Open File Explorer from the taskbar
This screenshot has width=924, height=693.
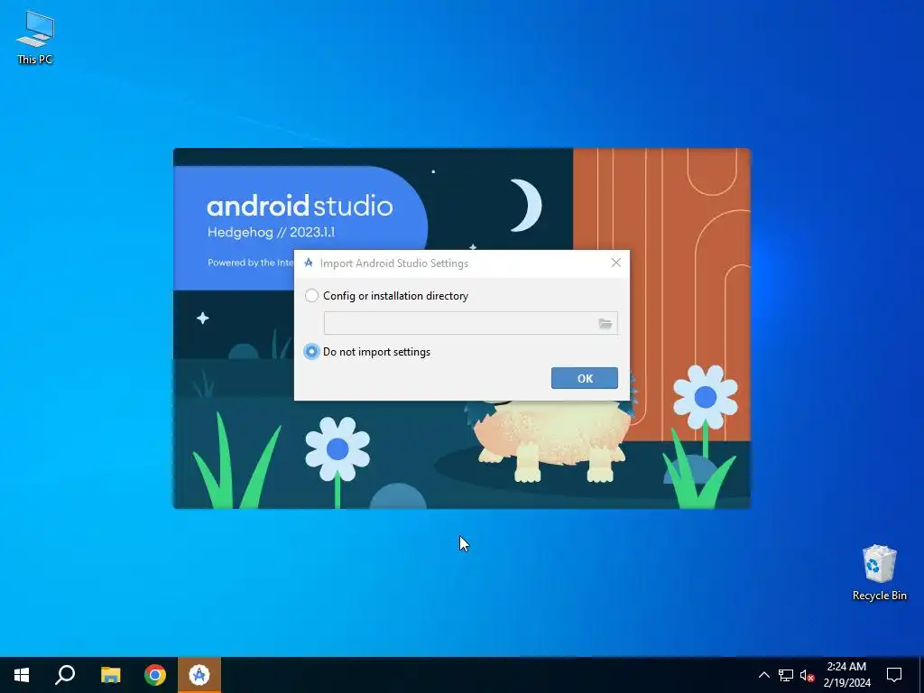110,675
